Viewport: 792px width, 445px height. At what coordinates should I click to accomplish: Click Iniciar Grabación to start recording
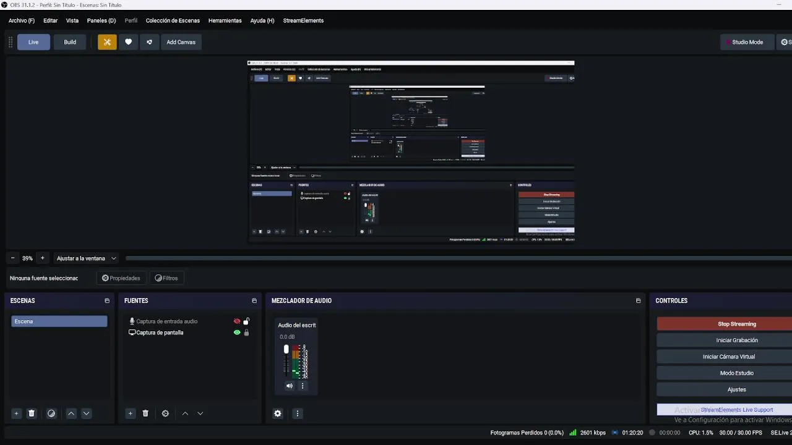725,341
